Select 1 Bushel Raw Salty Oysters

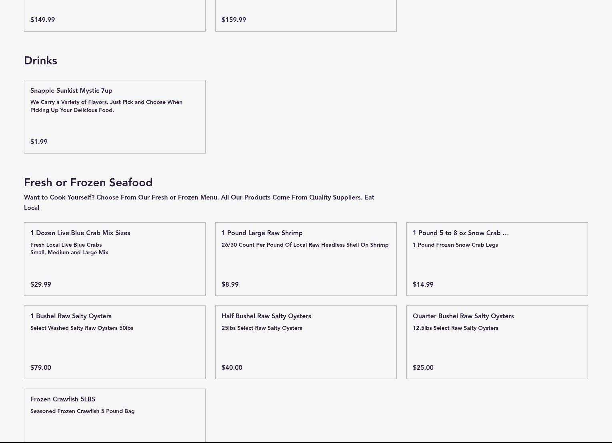pos(115,342)
